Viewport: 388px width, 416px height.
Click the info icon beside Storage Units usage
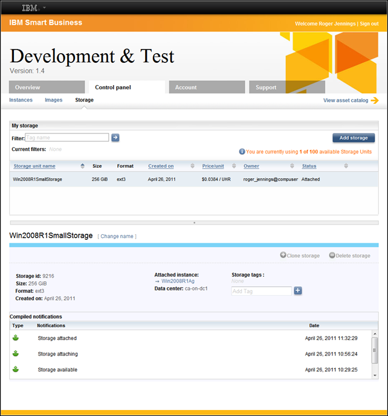pos(242,152)
